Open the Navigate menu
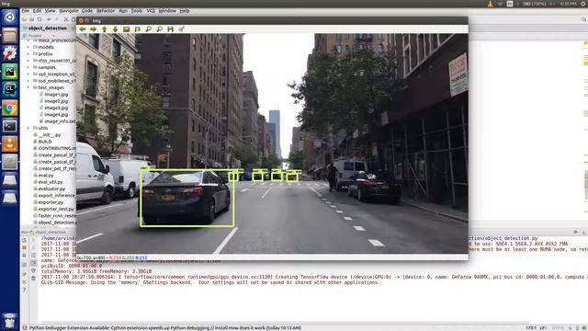 pos(69,11)
